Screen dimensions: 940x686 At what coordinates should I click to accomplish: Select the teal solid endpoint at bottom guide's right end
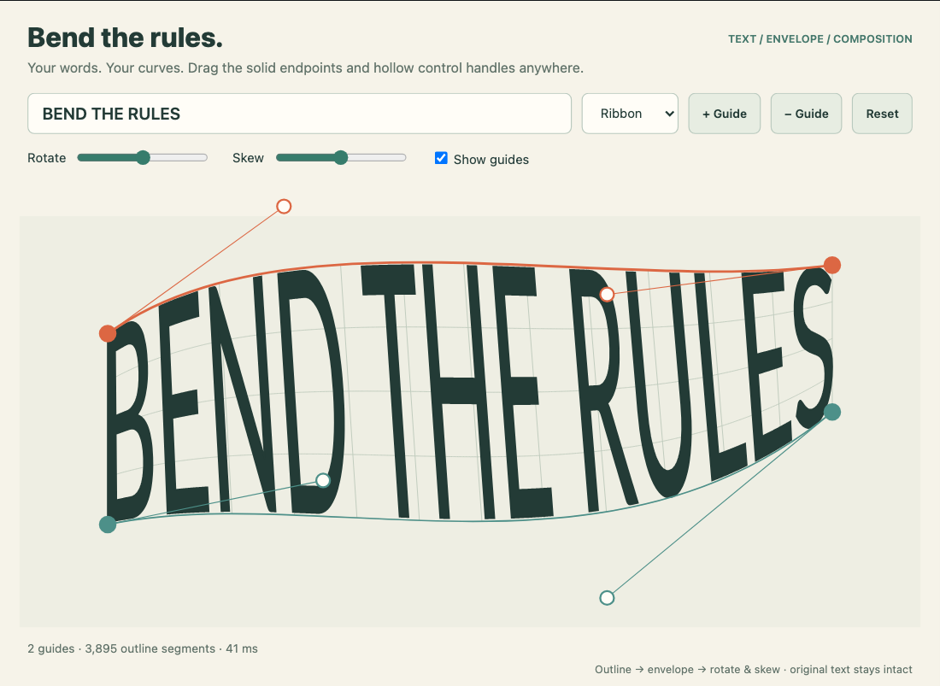point(832,412)
